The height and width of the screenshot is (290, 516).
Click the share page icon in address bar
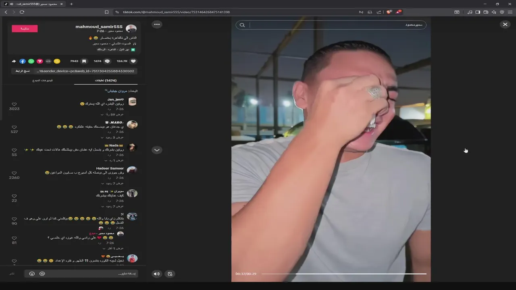(x=379, y=12)
